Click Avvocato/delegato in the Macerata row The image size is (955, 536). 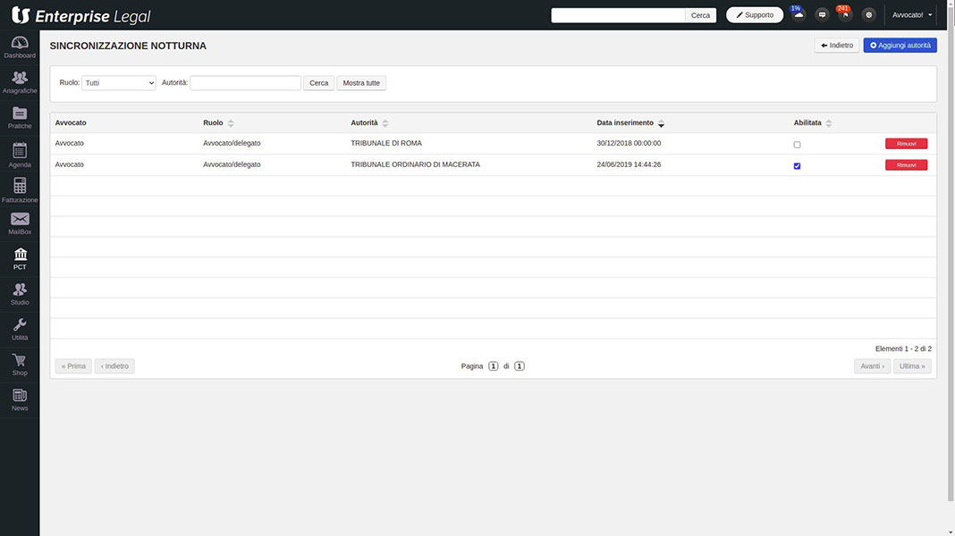[232, 165]
